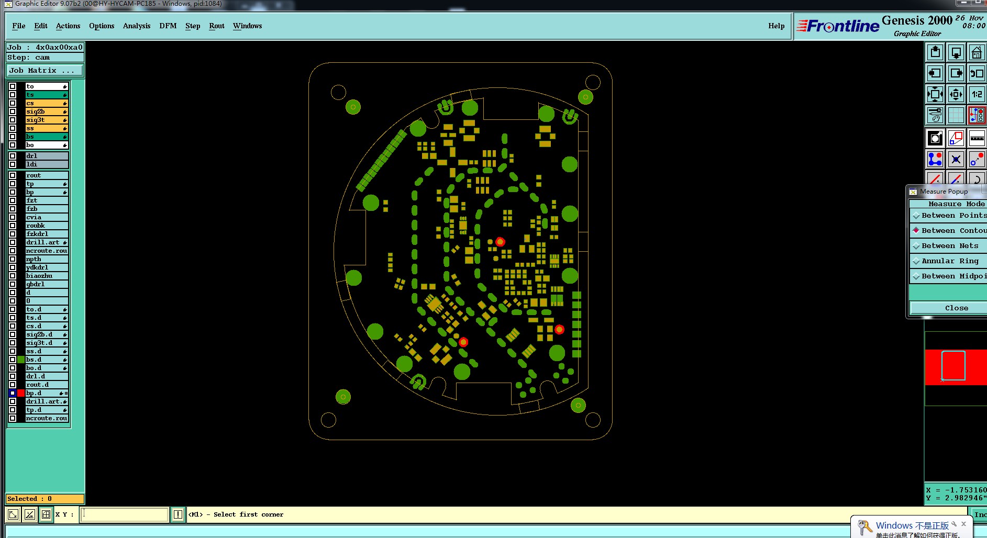
Task: Click the move-point blue-to-red dot icon
Action: pos(977,159)
